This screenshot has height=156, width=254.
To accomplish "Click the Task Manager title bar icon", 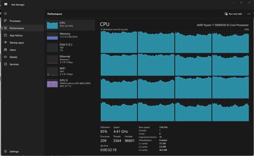I will pos(6,4).
